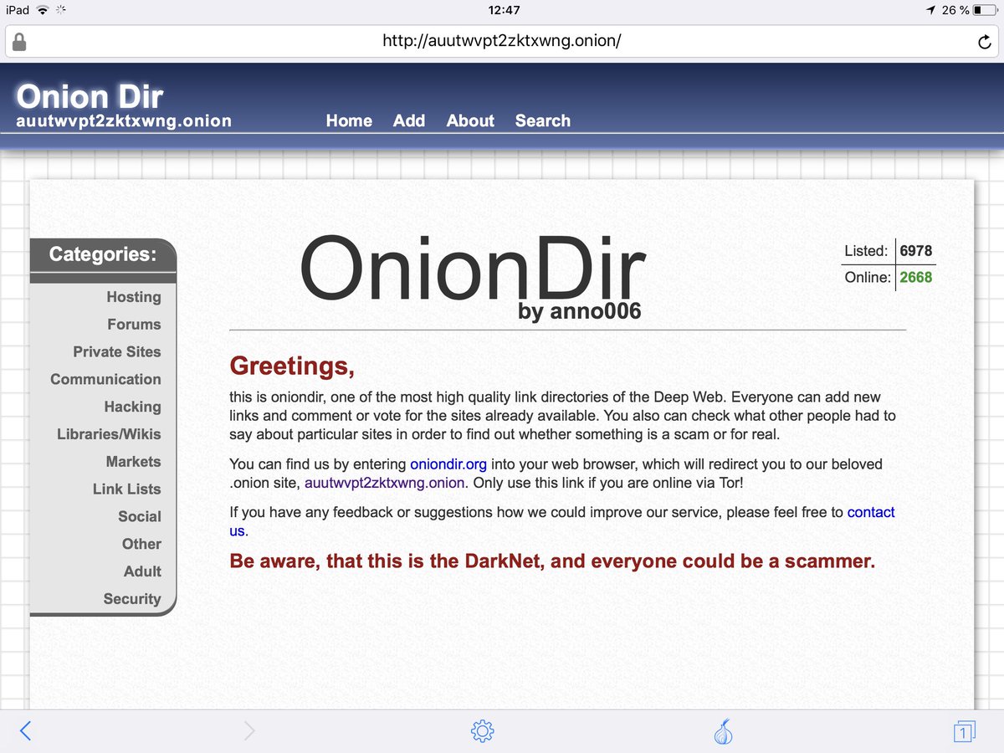The image size is (1004, 753).
Task: Click the Onion Dir header logo
Action: 90,96
